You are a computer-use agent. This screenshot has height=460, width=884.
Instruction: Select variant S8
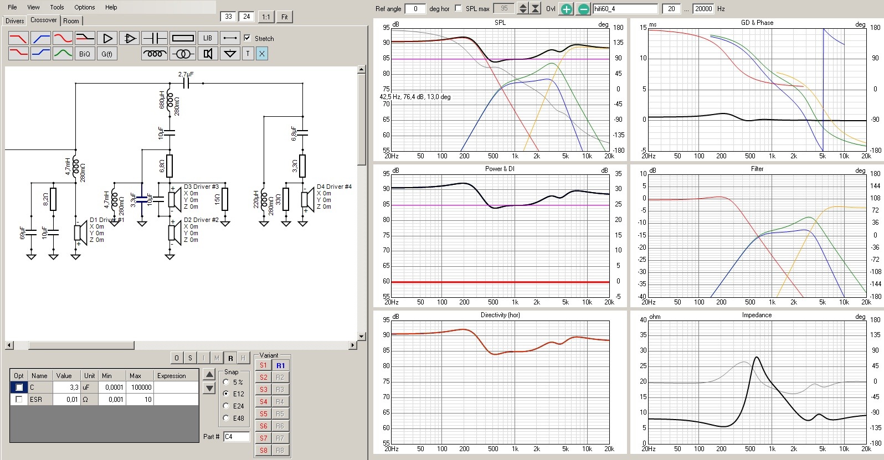264,451
